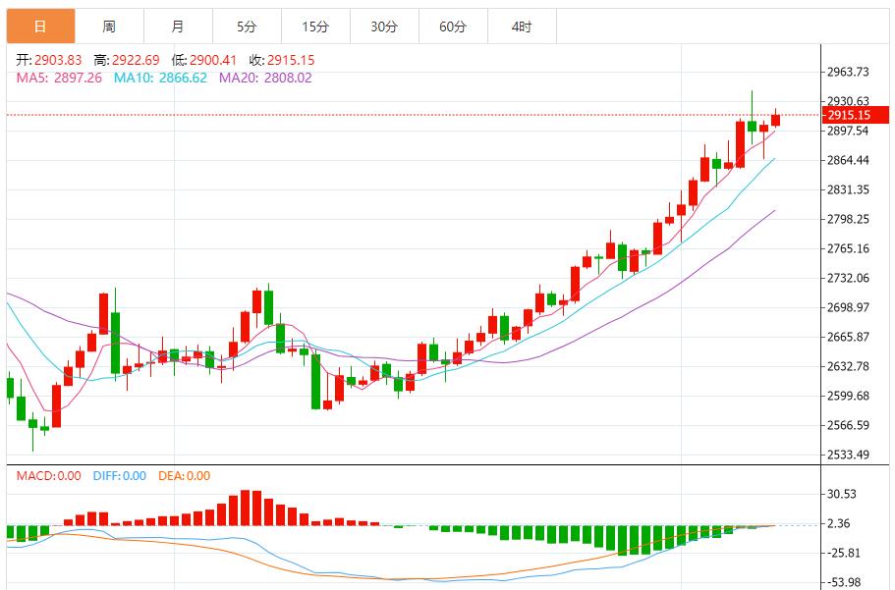The image size is (895, 590).
Task: Click the DIFF: 0.00 label
Action: click(119, 476)
